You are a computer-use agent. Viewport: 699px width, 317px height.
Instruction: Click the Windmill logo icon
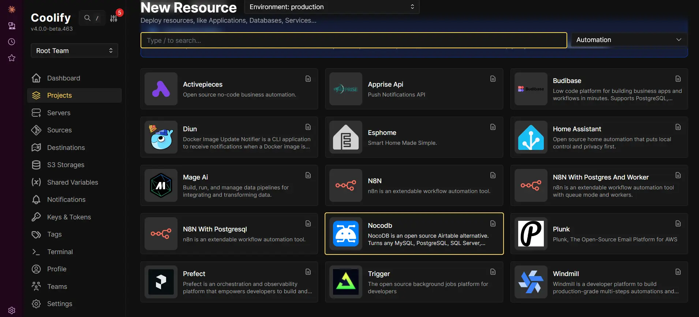[x=531, y=282]
